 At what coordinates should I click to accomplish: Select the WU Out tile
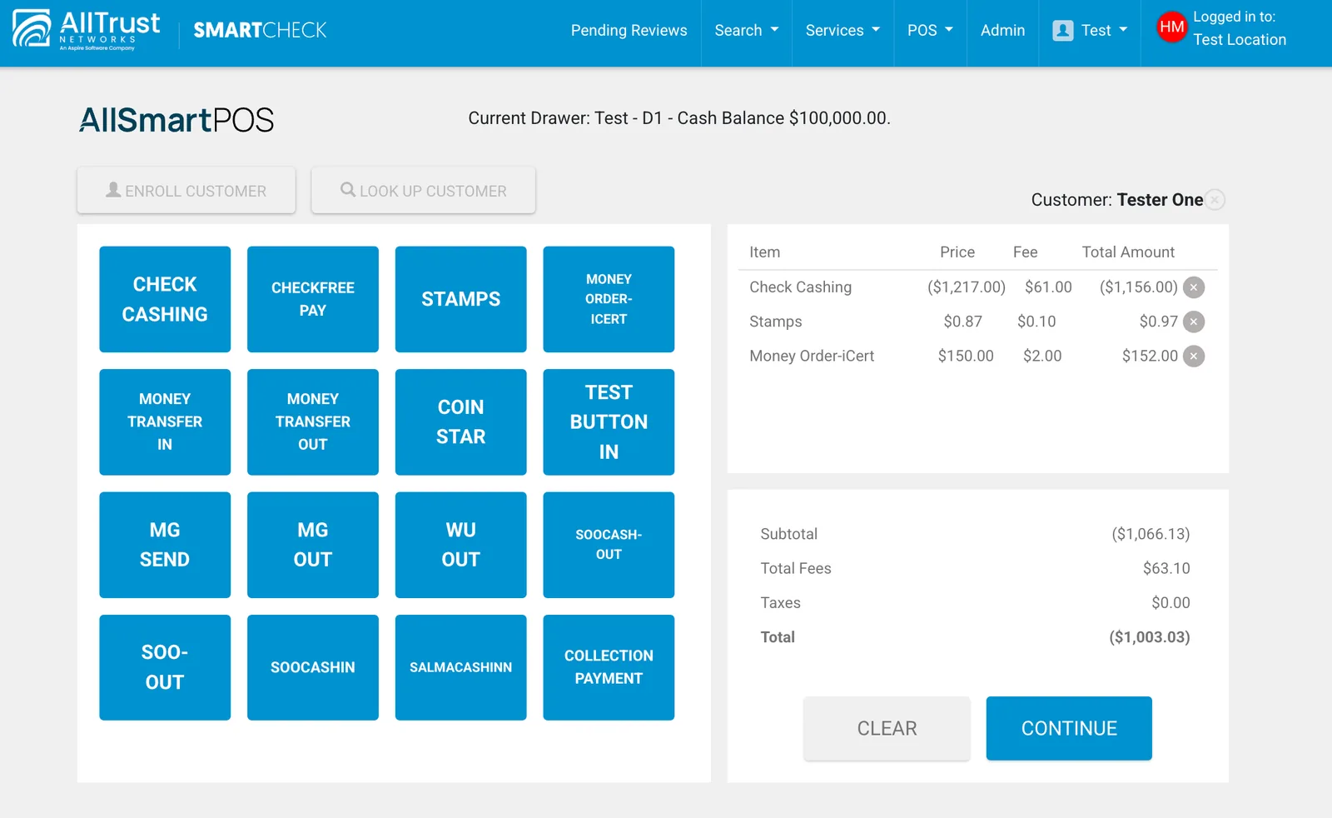460,545
